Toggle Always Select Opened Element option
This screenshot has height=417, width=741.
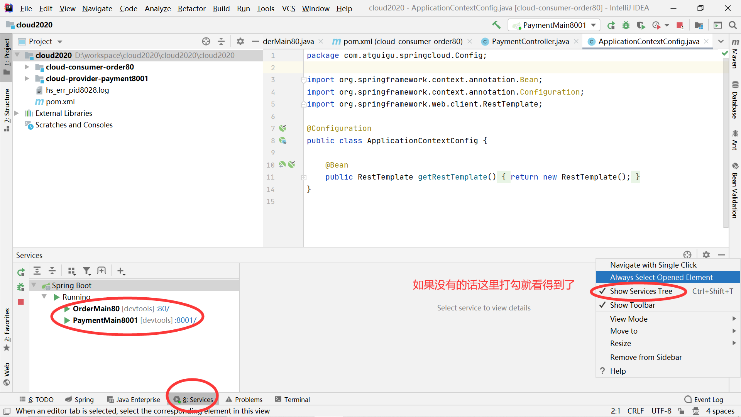click(x=661, y=277)
